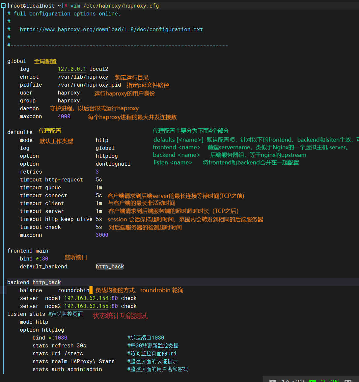
Task: Collapse the code block with the fold icon
Action: pyautogui.click(x=3, y=6)
